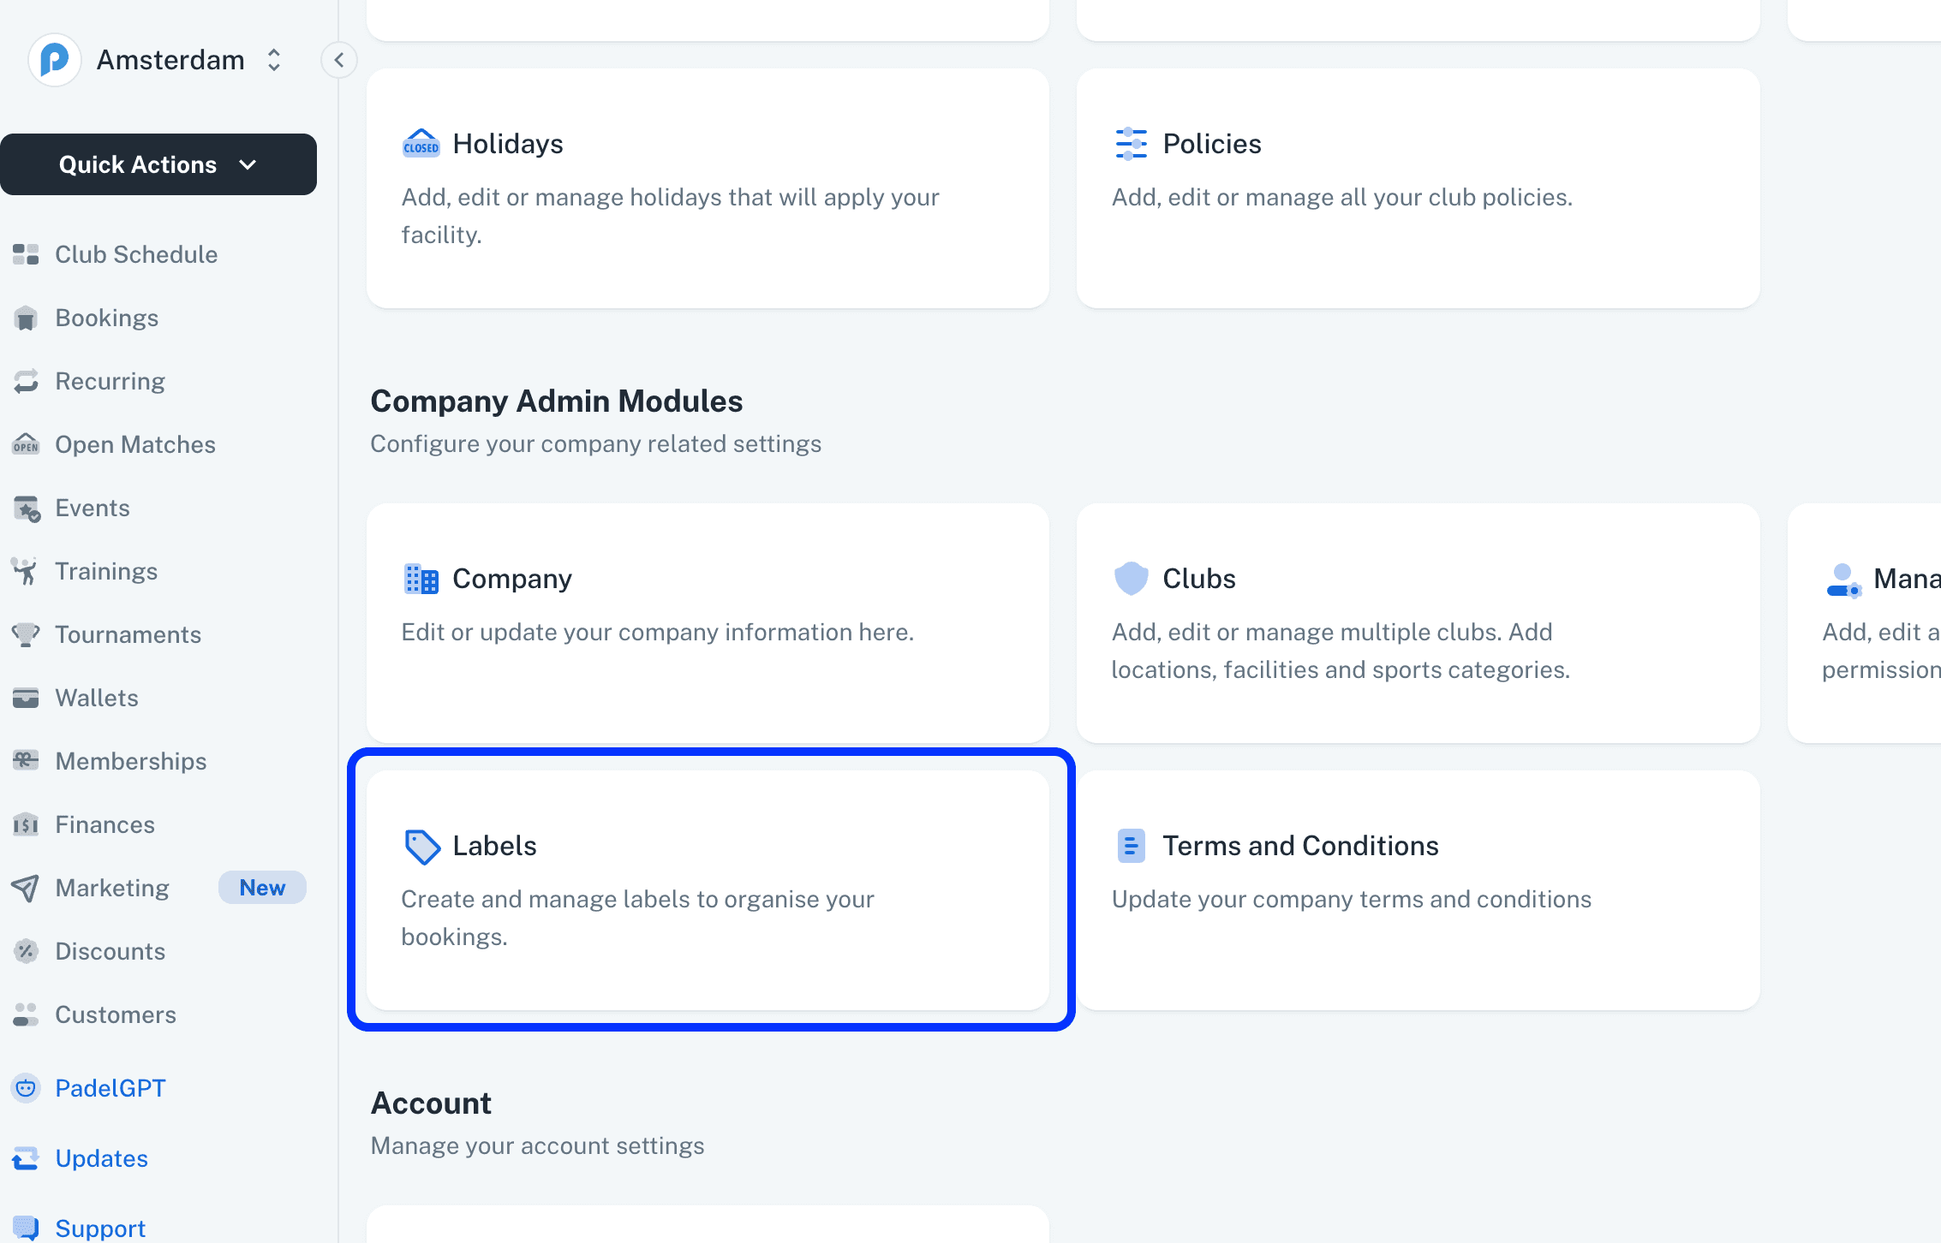Click the Wallets icon in sidebar
This screenshot has width=1941, height=1243.
[26, 698]
